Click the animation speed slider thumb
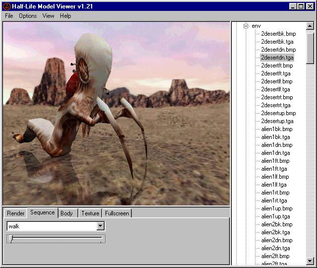The height and width of the screenshot is (268, 317). (11, 238)
